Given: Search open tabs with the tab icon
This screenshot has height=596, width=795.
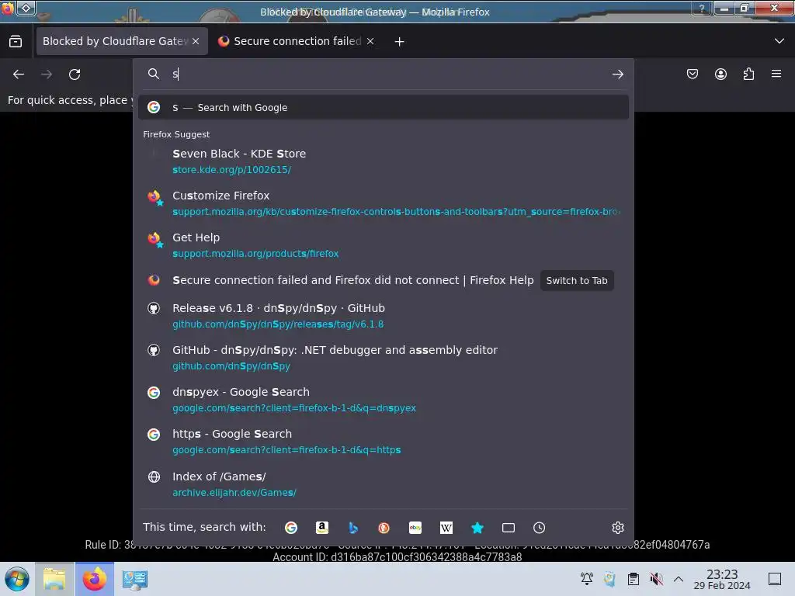Looking at the screenshot, I should click(508, 528).
